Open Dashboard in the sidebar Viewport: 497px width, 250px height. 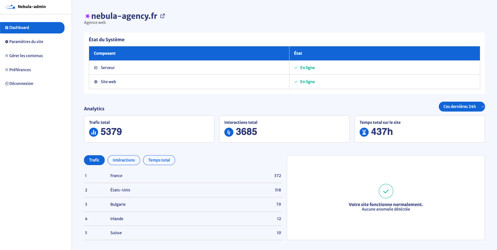pos(32,28)
